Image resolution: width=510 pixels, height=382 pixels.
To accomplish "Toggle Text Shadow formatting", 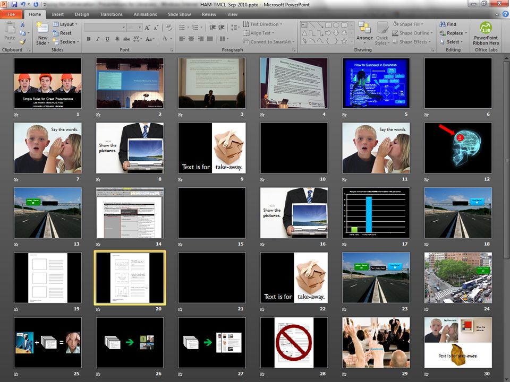I will click(117, 39).
